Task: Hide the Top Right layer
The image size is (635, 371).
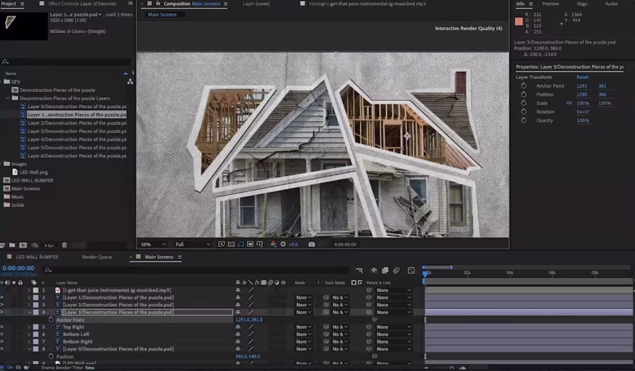Action: click(2, 327)
